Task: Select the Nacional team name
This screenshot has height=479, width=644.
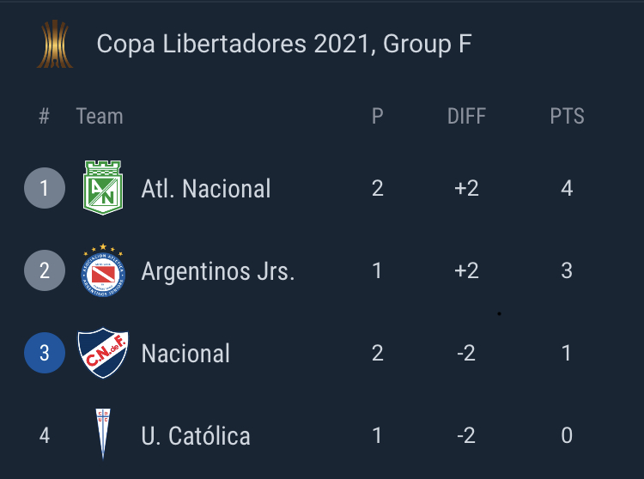Action: pos(185,354)
